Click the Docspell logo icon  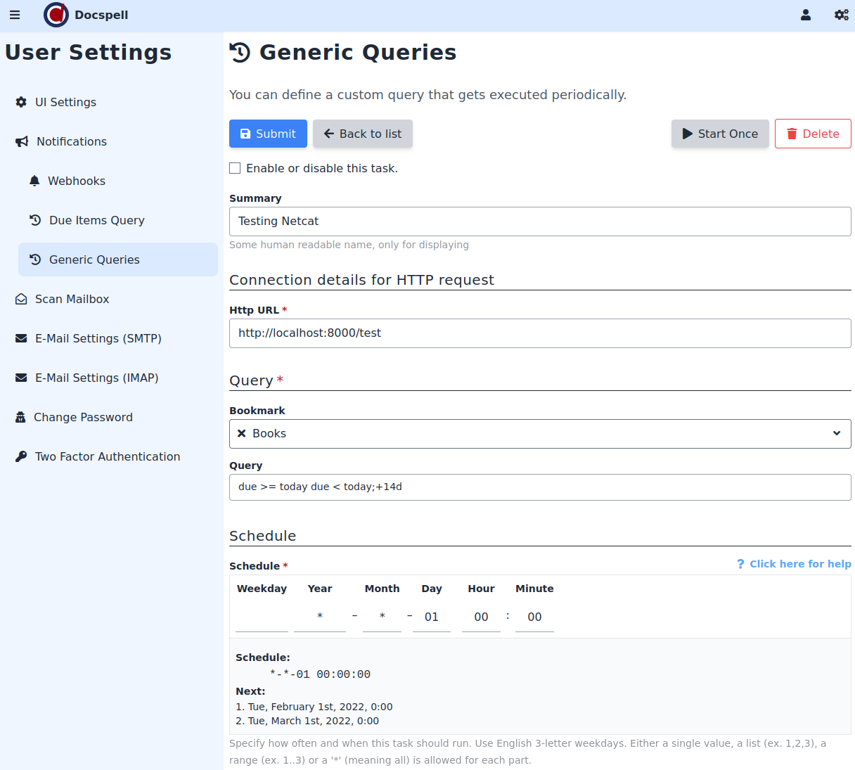(56, 15)
